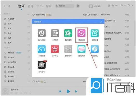Click the user avatar to log in
The height and width of the screenshot is (96, 136).
point(91,6)
